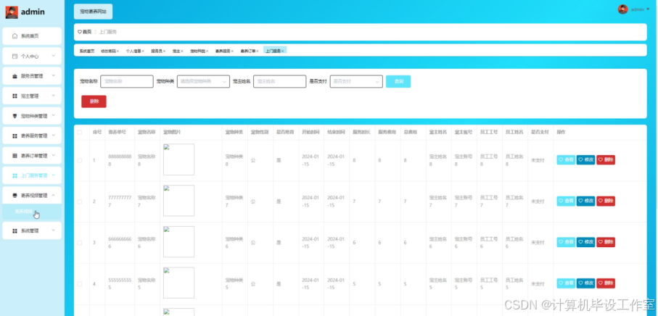
Task: Click the home icon beside 系统首页 in sidebar
Action: pyautogui.click(x=15, y=36)
